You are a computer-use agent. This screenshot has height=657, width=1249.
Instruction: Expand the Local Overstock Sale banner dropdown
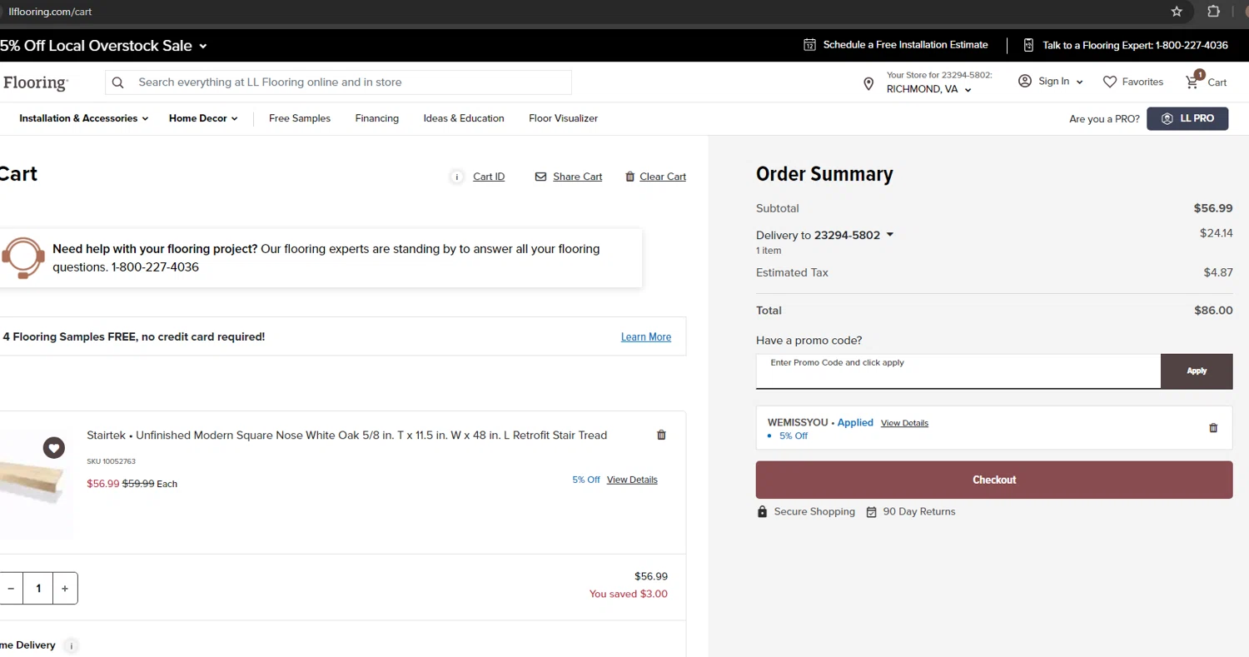[203, 46]
